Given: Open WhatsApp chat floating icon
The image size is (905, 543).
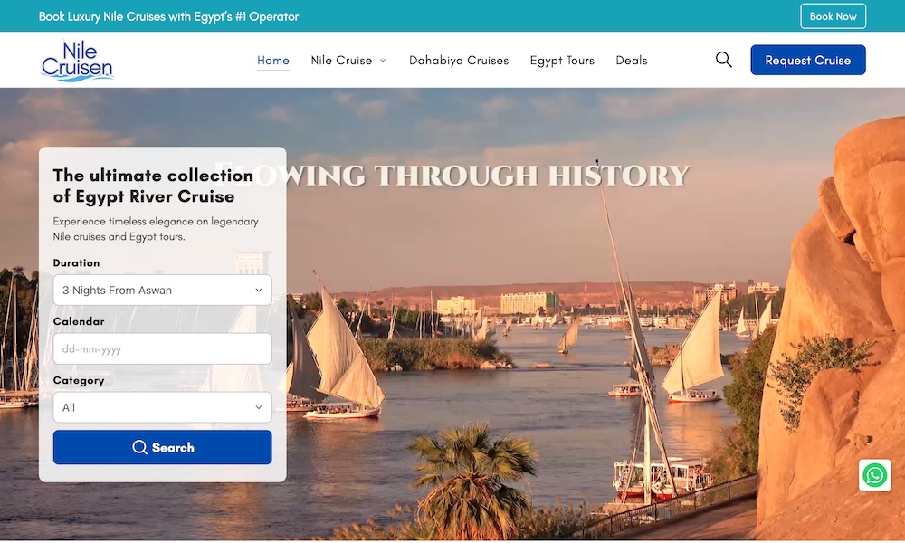Looking at the screenshot, I should pos(874,475).
